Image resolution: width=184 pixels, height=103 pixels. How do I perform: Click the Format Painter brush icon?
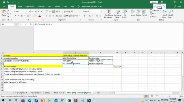[x=8, y=17]
